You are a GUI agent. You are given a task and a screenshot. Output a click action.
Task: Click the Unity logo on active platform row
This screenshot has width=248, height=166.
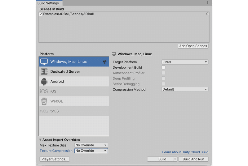105,62
